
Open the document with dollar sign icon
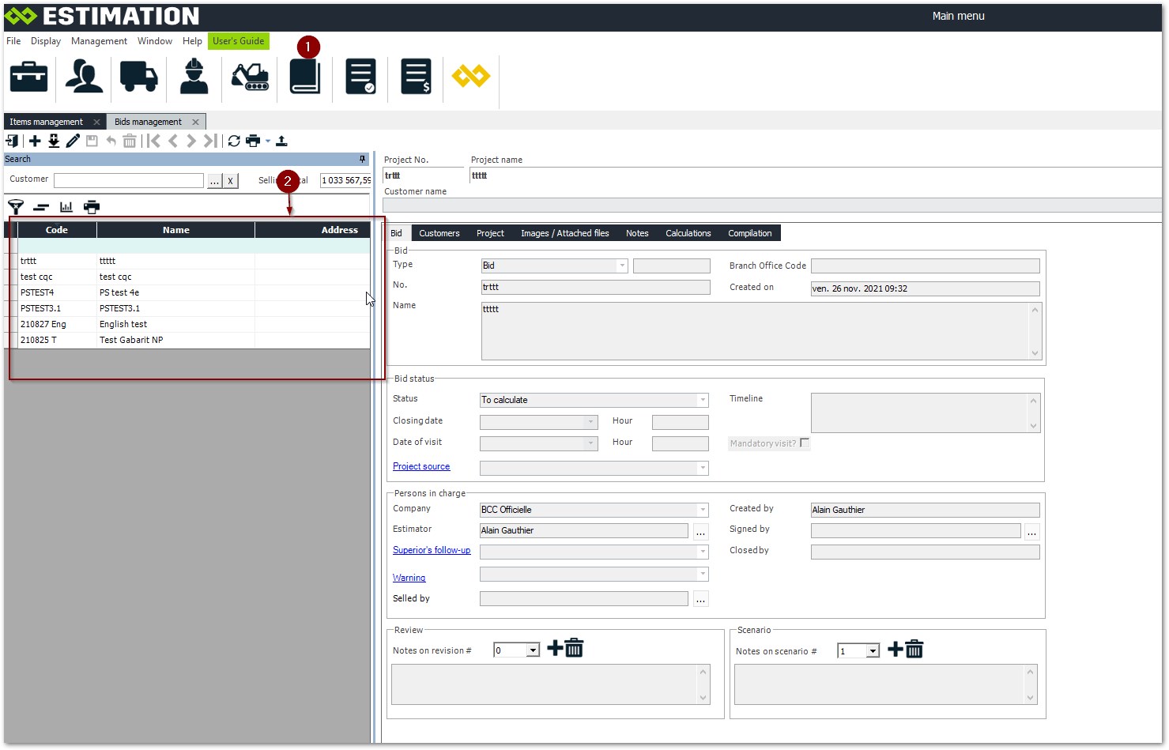pyautogui.click(x=416, y=77)
